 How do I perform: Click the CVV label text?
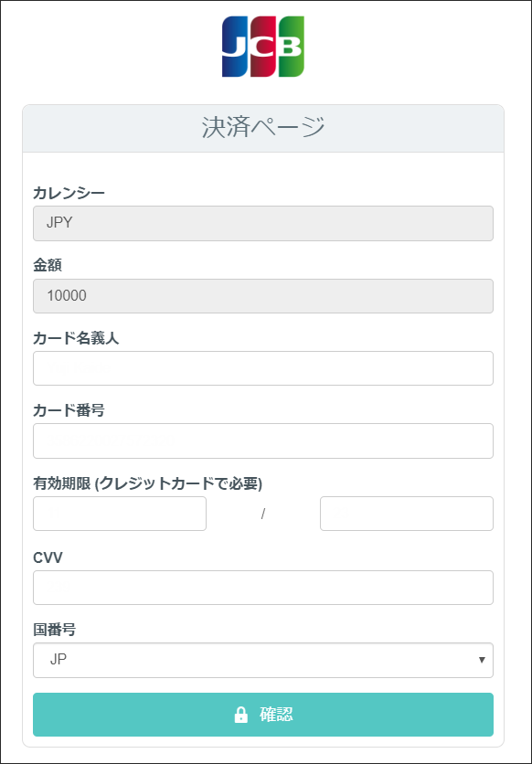(x=48, y=557)
